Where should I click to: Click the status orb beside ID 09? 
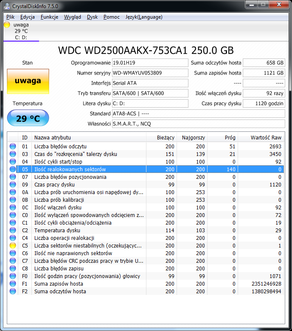coord(13,184)
